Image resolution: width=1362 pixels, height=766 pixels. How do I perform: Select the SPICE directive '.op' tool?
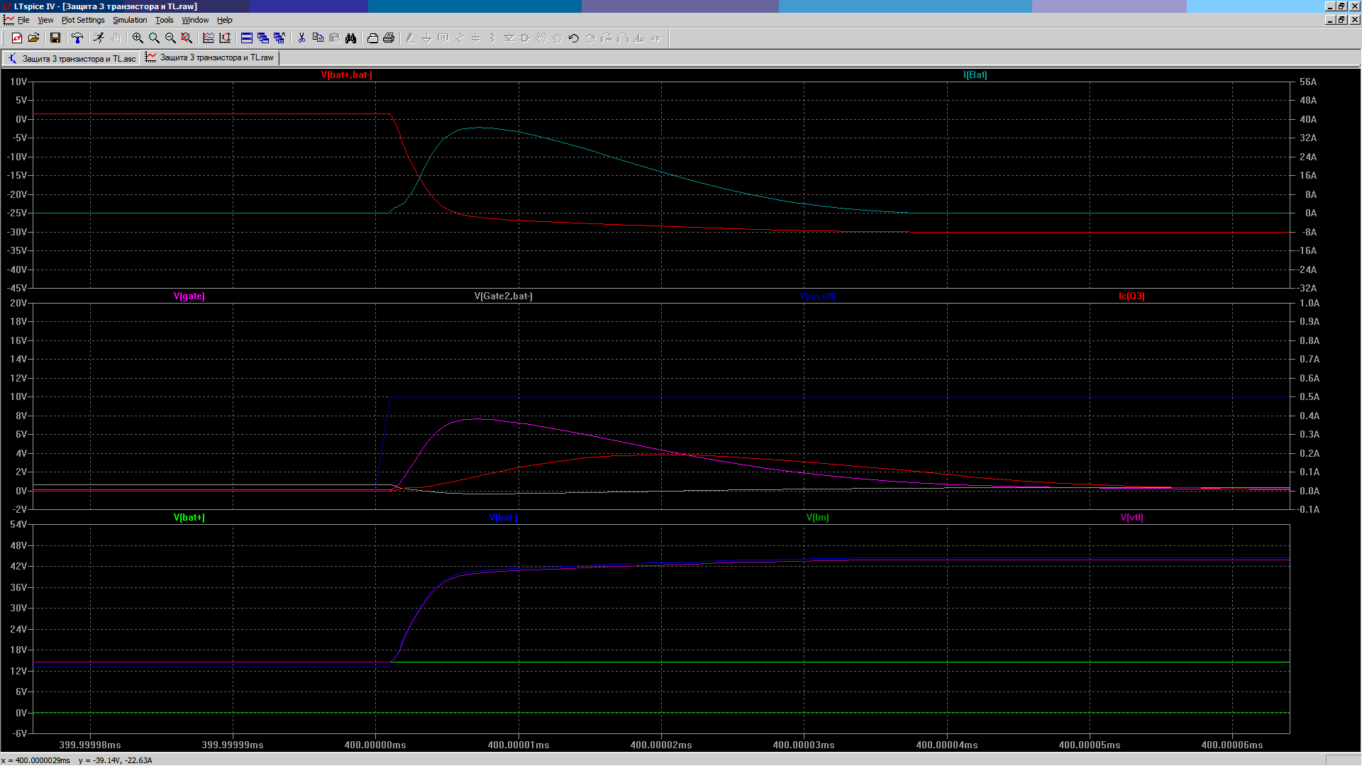tap(655, 38)
